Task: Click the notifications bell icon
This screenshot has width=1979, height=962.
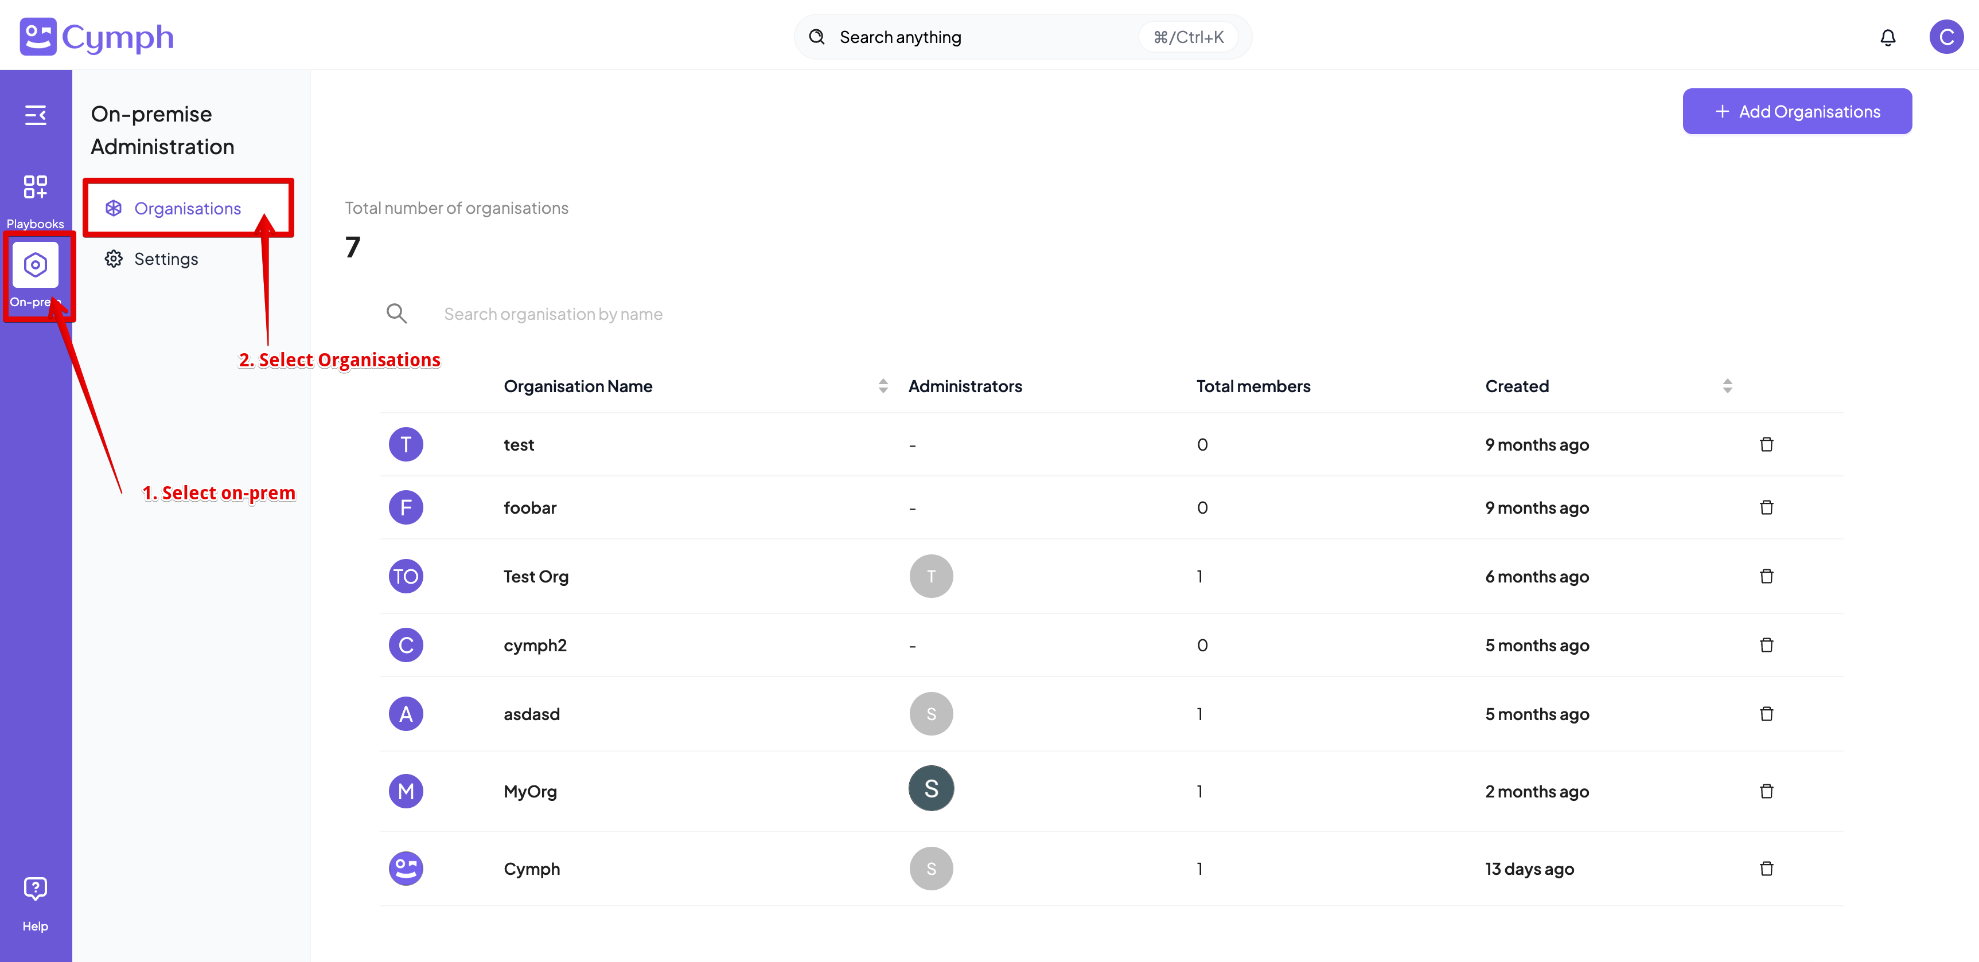Action: coord(1888,38)
